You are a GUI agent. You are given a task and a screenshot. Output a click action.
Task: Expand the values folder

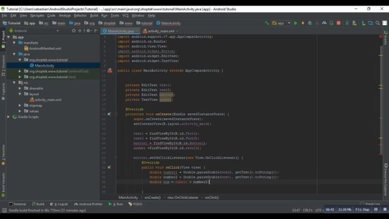pyautogui.click(x=20, y=111)
